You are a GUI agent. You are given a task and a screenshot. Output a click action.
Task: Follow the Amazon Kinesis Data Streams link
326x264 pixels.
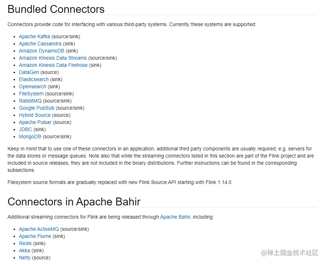point(53,58)
